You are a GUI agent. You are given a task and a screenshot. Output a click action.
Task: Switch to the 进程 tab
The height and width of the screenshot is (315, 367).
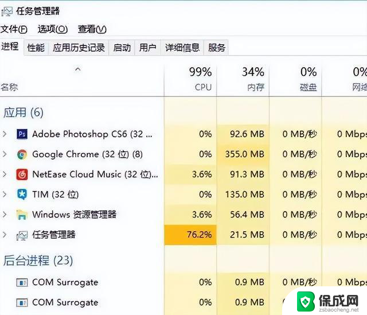coord(10,46)
